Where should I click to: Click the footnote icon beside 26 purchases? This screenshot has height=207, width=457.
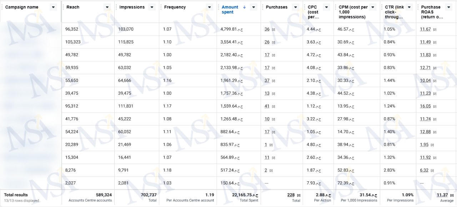[273, 42]
